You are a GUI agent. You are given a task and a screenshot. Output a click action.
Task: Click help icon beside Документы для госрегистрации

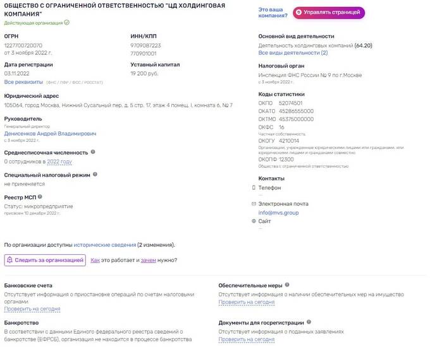click(x=309, y=322)
